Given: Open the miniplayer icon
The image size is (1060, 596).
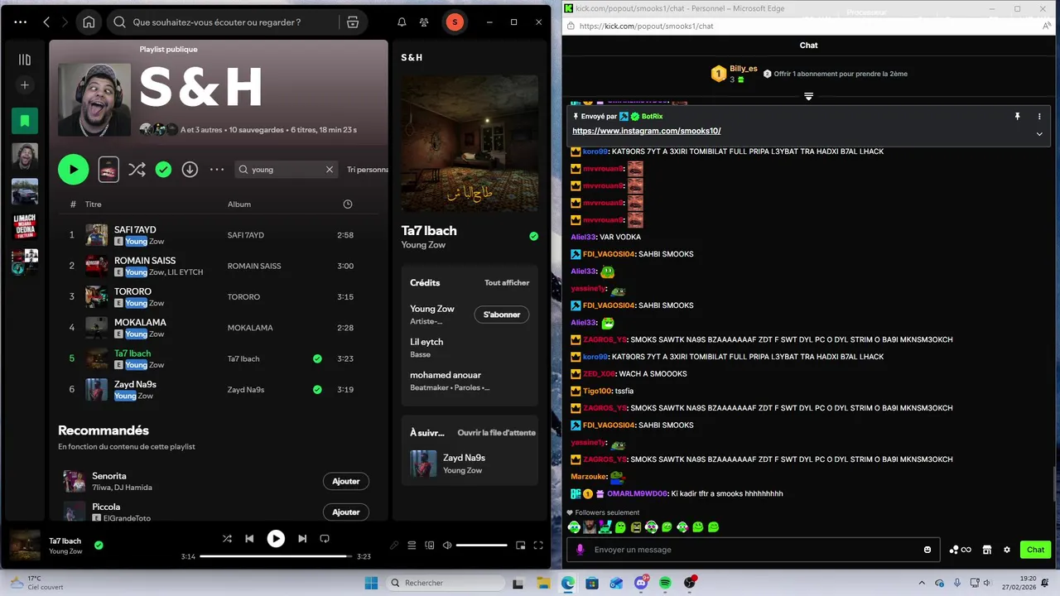Looking at the screenshot, I should click(x=521, y=545).
